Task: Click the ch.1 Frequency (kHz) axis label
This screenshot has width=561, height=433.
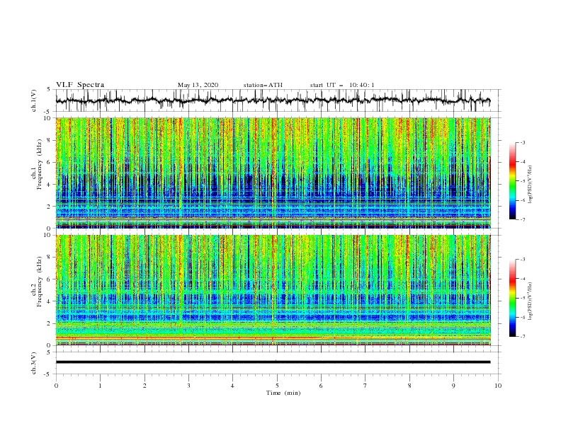Action: click(x=36, y=164)
